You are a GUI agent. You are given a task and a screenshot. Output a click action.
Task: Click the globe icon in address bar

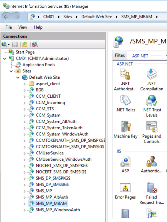coord(32,17)
